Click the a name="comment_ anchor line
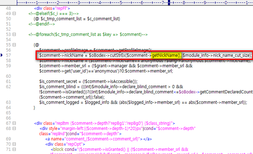The image size is (253, 154). 98,139
